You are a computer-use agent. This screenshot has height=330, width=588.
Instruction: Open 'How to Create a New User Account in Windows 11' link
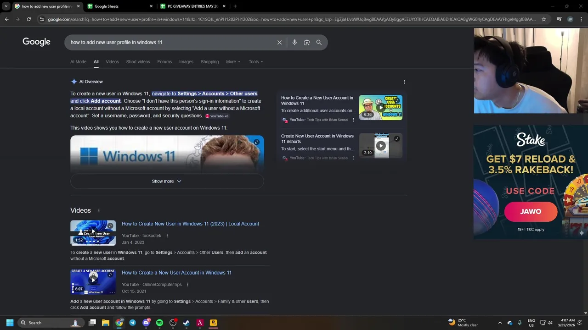176,273
